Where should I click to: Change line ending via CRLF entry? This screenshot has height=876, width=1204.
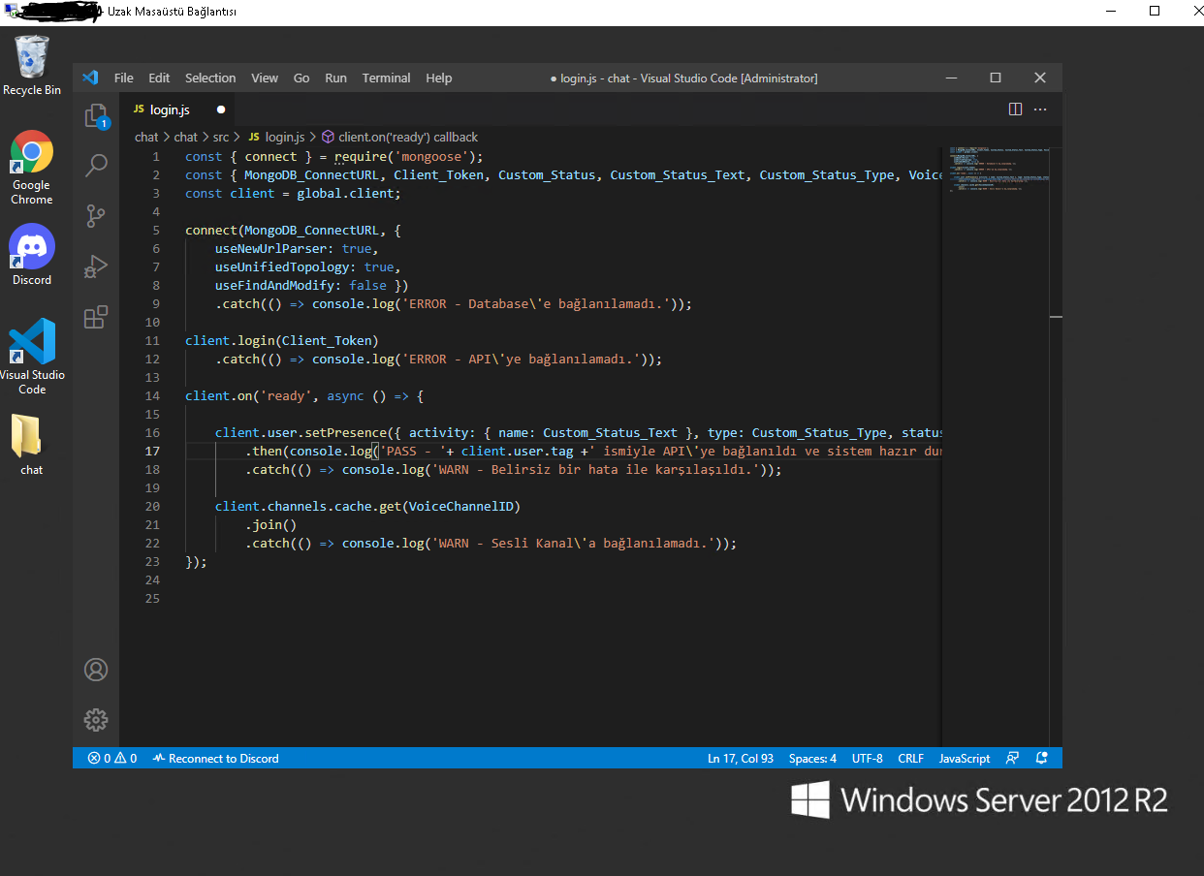(x=911, y=759)
